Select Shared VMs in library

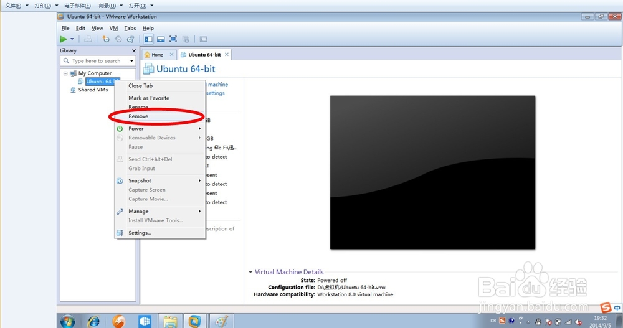coord(93,90)
